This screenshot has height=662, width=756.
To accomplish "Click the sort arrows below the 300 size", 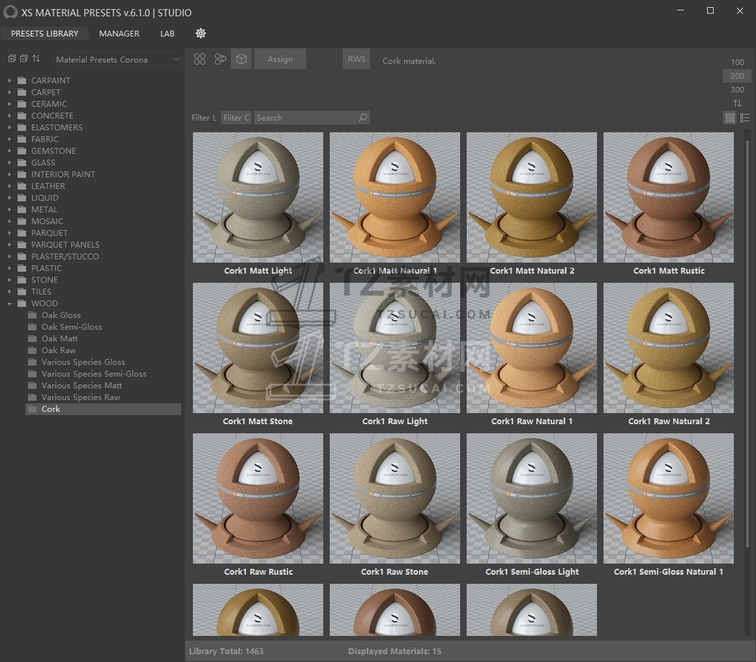I will pos(737,103).
